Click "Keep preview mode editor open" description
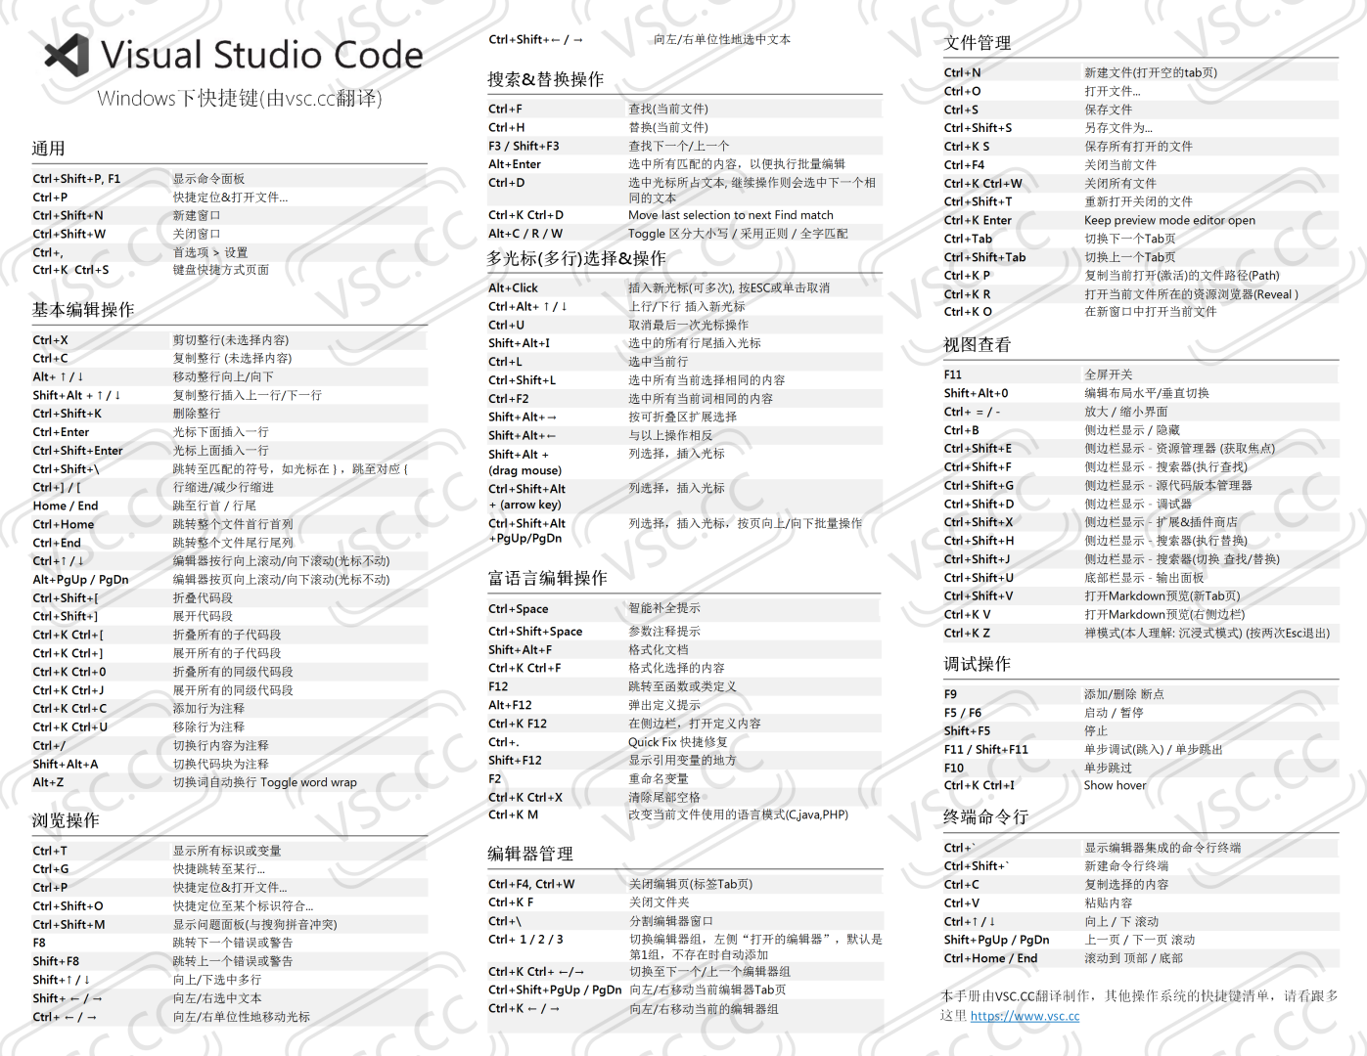 tap(1170, 220)
